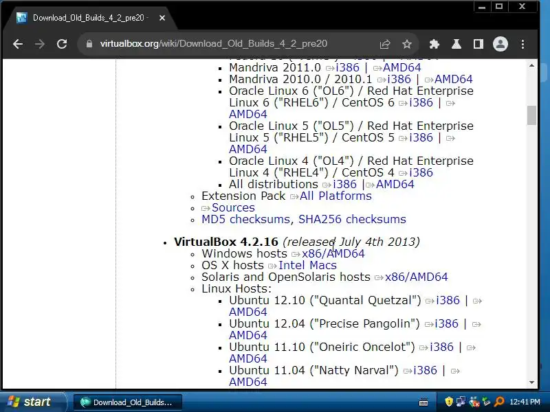Viewport: 550px width, 412px height.
Task: Click the 12:41 PM system clock
Action: click(x=525, y=402)
